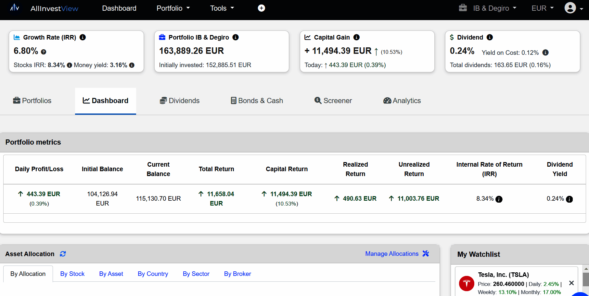Click the question mark beside 6.80%
The image size is (589, 296).
tap(44, 52)
